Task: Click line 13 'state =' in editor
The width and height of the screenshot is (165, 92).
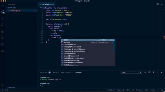Action: 55,38
